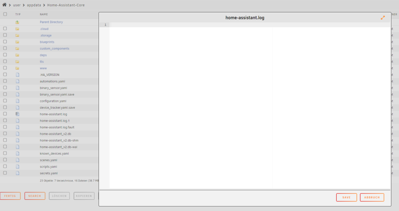399x211 pixels.
Task: Go to user in breadcrumb path
Action: pos(17,5)
